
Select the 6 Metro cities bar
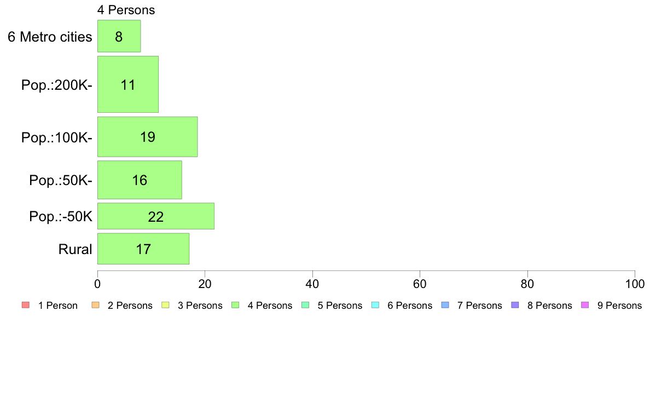pos(119,36)
